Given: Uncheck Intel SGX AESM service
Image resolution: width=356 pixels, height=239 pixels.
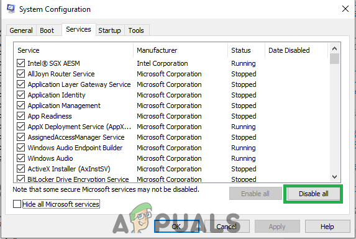Looking at the screenshot, I should tap(21, 63).
